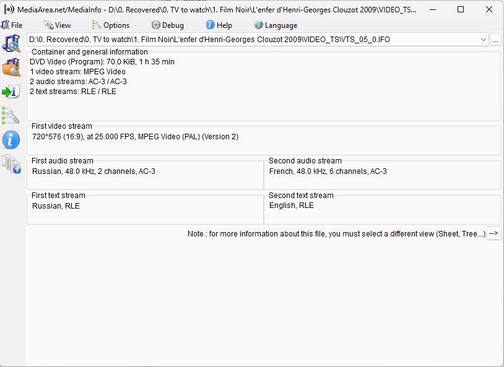Screen dimensions: 504x367
Task: Close the MediaInfo window
Action: [x=489, y=10]
